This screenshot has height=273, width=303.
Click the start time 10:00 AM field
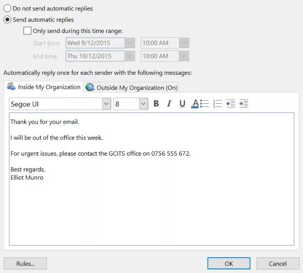(x=160, y=43)
